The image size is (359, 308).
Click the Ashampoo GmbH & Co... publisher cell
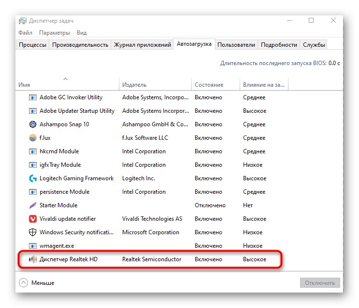pos(155,124)
